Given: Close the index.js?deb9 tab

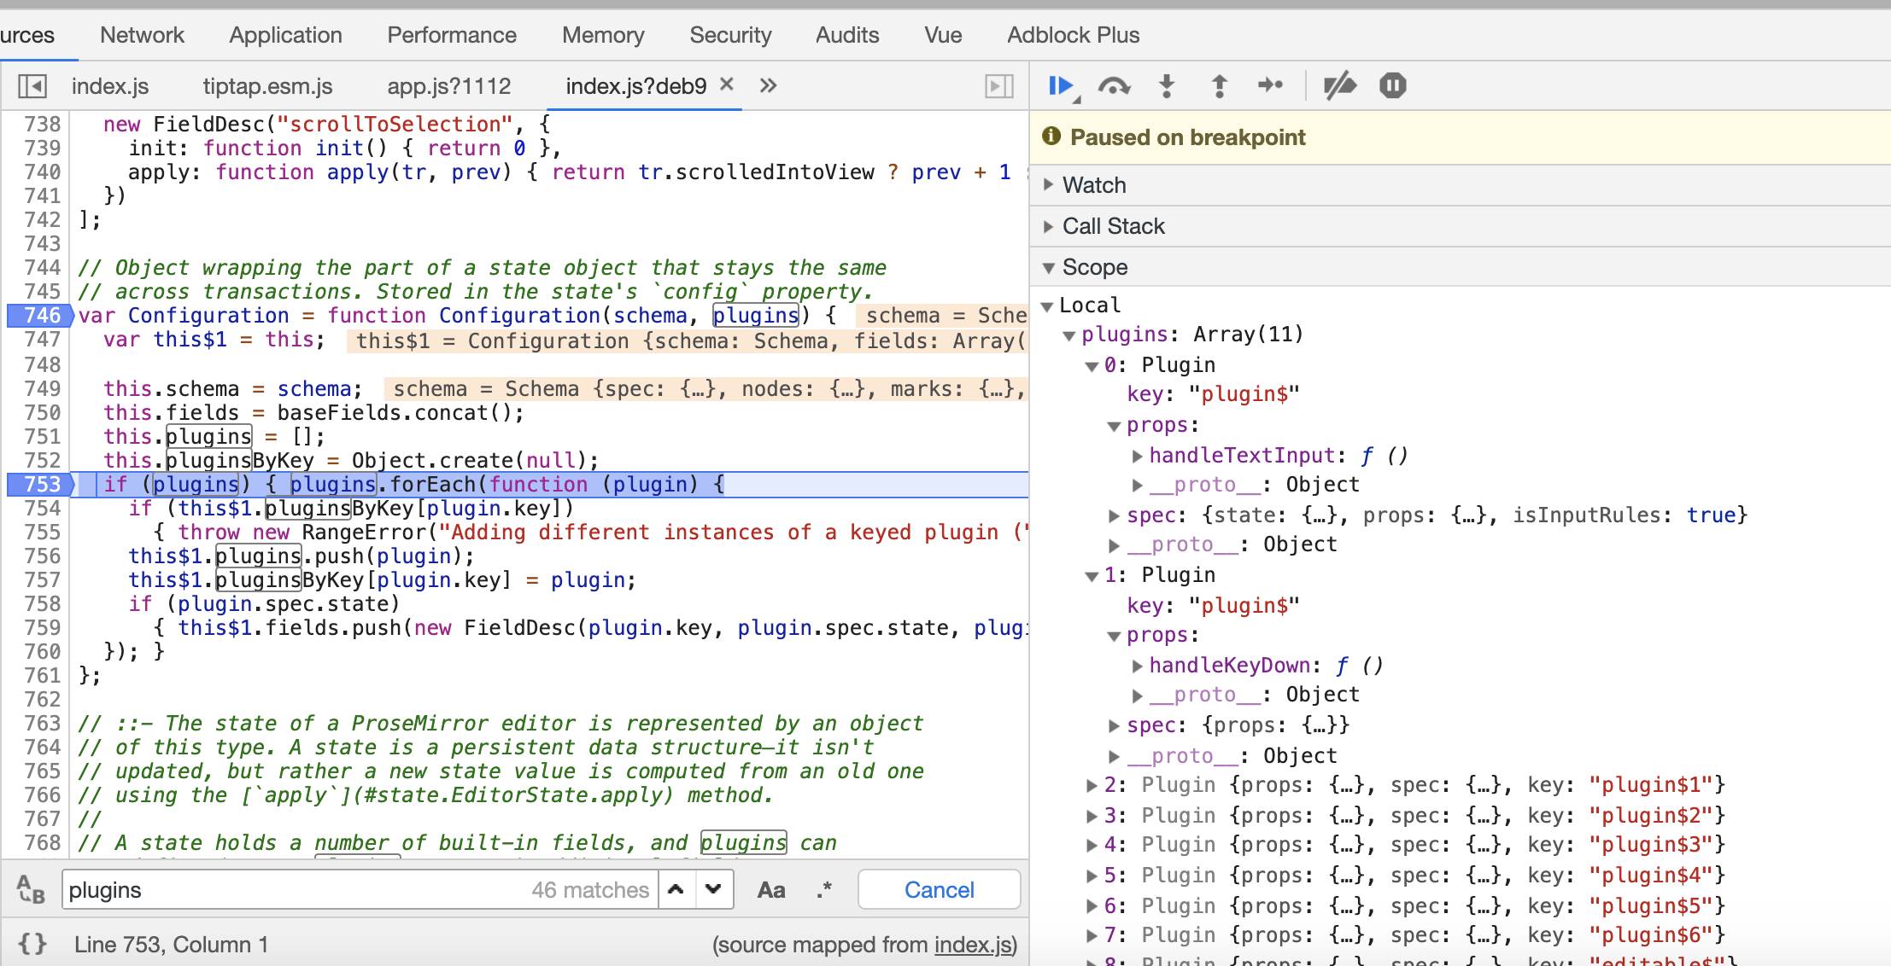Looking at the screenshot, I should tap(727, 84).
